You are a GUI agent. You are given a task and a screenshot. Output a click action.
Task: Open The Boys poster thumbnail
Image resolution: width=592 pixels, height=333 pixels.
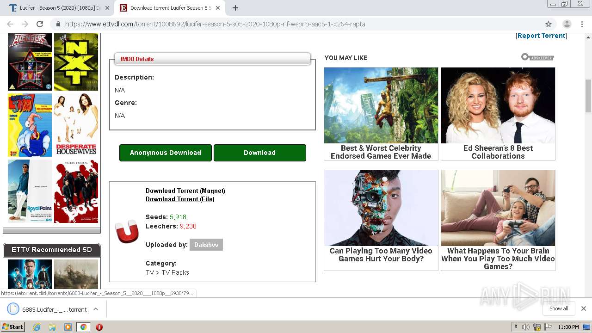pos(76,191)
